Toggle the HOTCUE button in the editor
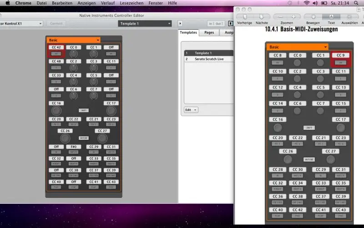 click(x=84, y=138)
